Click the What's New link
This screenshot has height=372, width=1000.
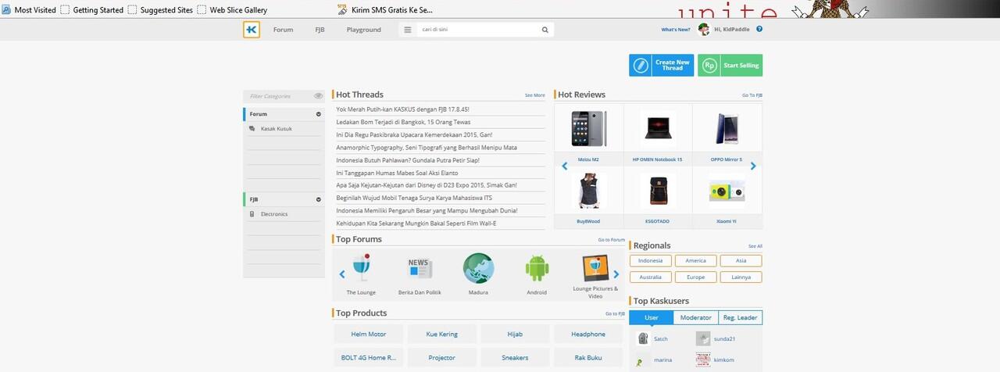(676, 30)
